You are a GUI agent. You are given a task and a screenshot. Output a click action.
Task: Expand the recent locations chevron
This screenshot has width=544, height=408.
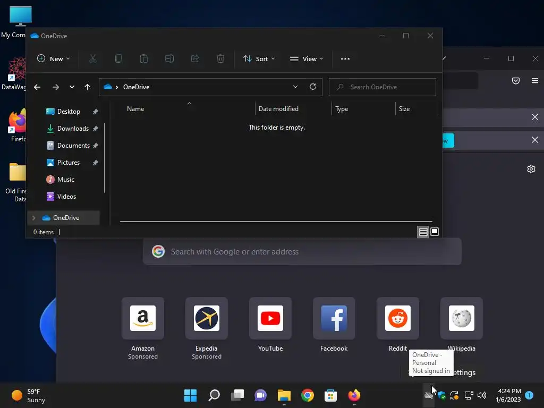pos(72,87)
